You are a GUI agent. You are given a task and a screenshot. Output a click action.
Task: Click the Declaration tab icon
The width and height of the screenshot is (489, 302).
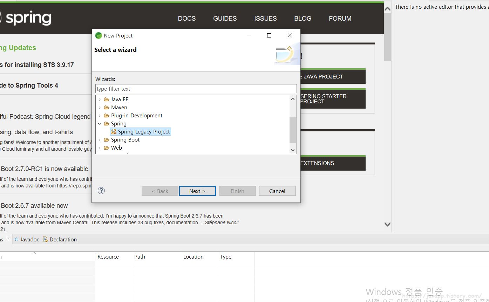45,239
